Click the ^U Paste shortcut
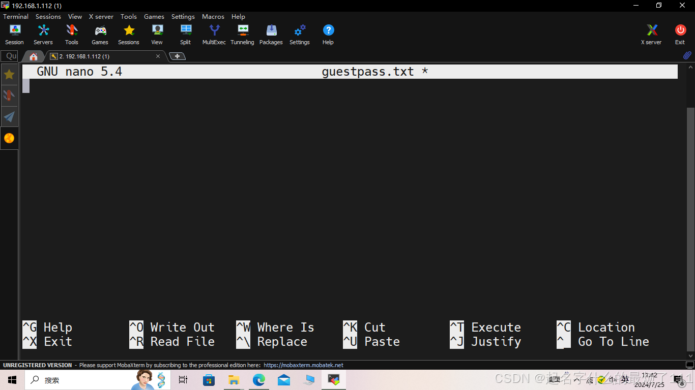 click(371, 342)
